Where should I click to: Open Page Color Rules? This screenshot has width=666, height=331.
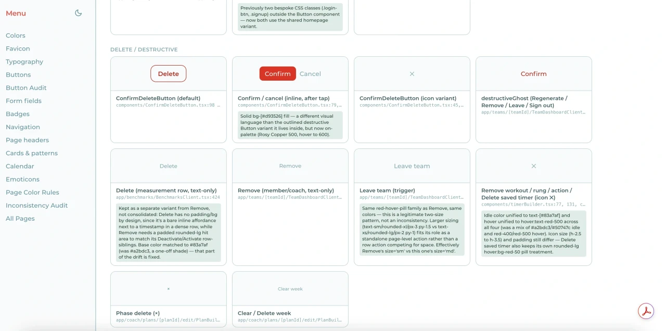pyautogui.click(x=32, y=192)
